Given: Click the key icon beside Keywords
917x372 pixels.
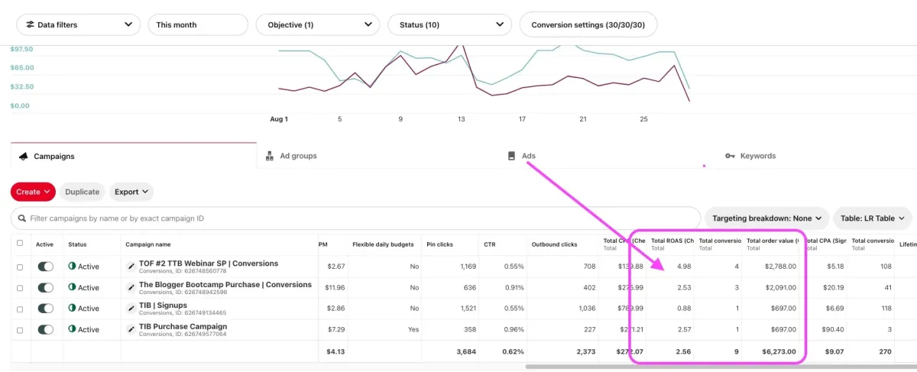Looking at the screenshot, I should (x=730, y=156).
